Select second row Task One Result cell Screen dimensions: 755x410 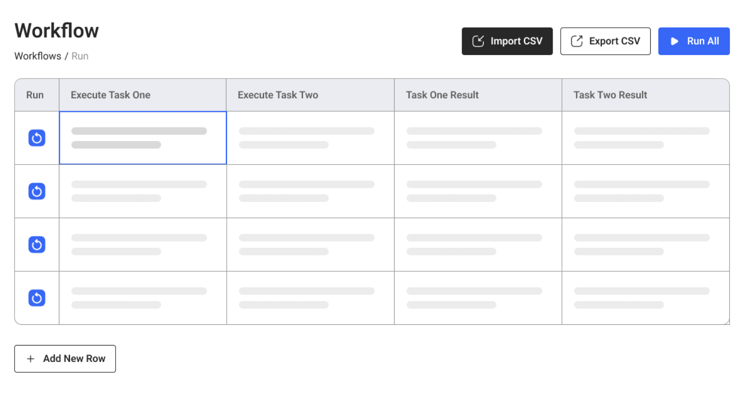pyautogui.click(x=478, y=191)
